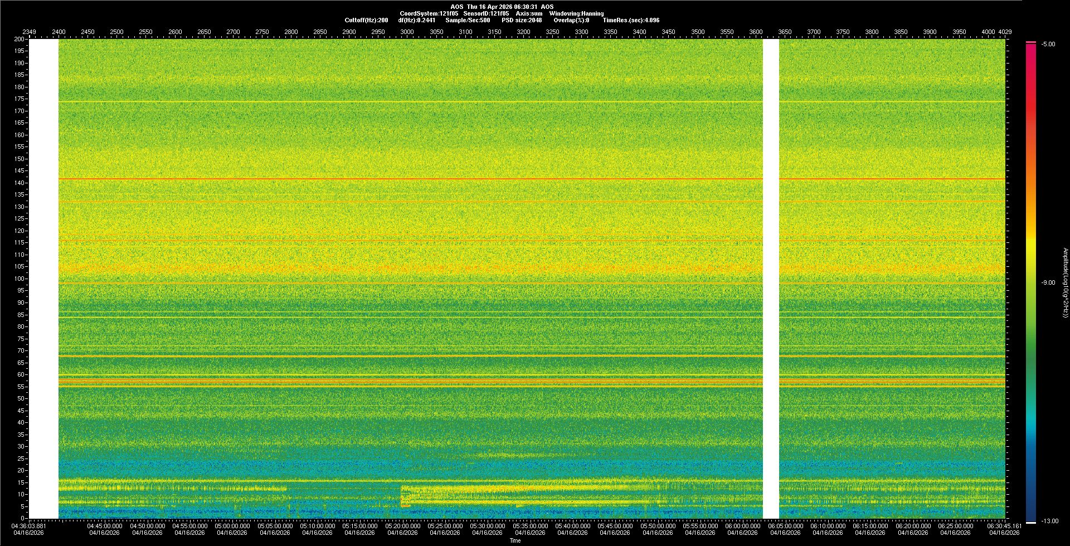Click the Overlap(%):0 header text
The image size is (1070, 546).
pyautogui.click(x=571, y=20)
